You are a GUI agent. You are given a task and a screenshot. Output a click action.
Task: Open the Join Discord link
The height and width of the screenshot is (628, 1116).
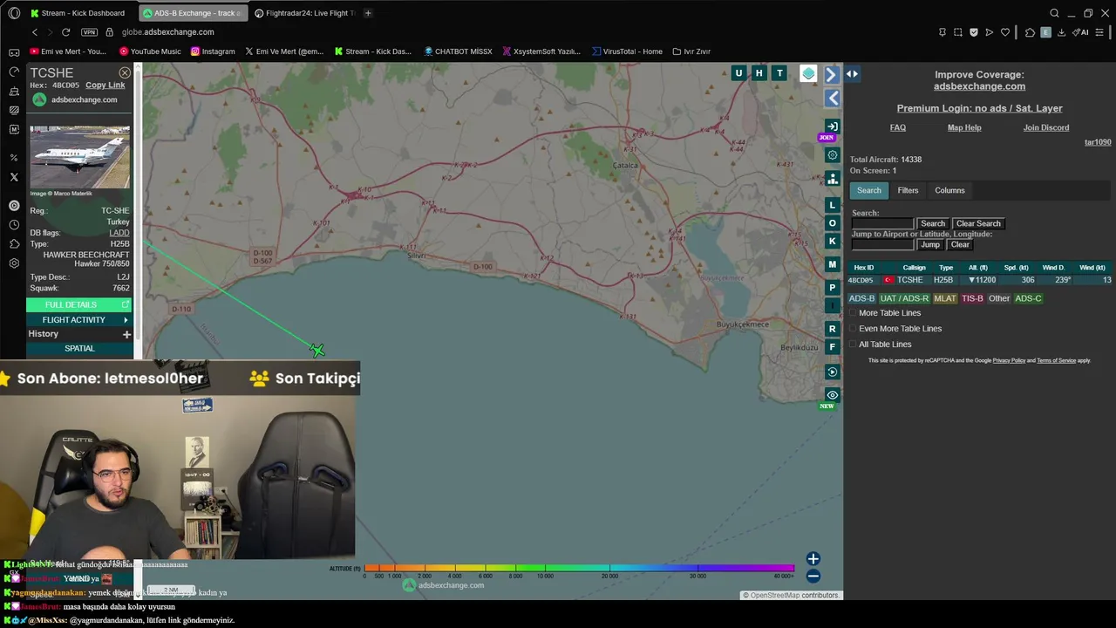pos(1045,128)
